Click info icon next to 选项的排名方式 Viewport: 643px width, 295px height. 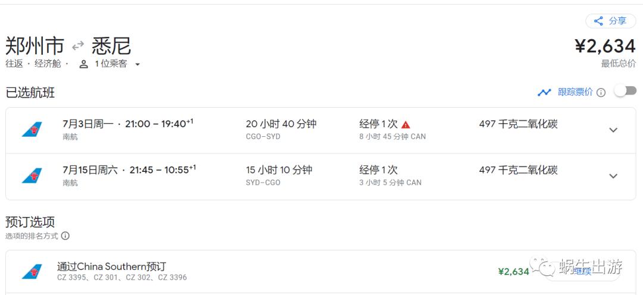65,236
